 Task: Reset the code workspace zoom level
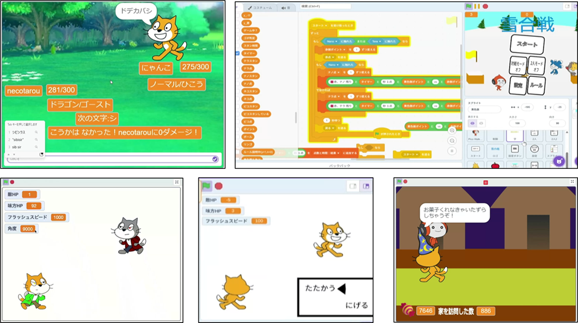[452, 151]
